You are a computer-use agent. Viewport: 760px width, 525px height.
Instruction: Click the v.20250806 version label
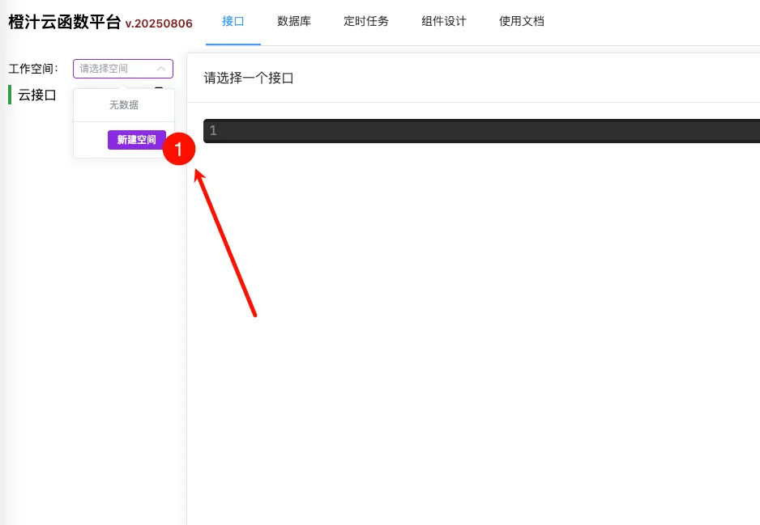[x=159, y=23]
